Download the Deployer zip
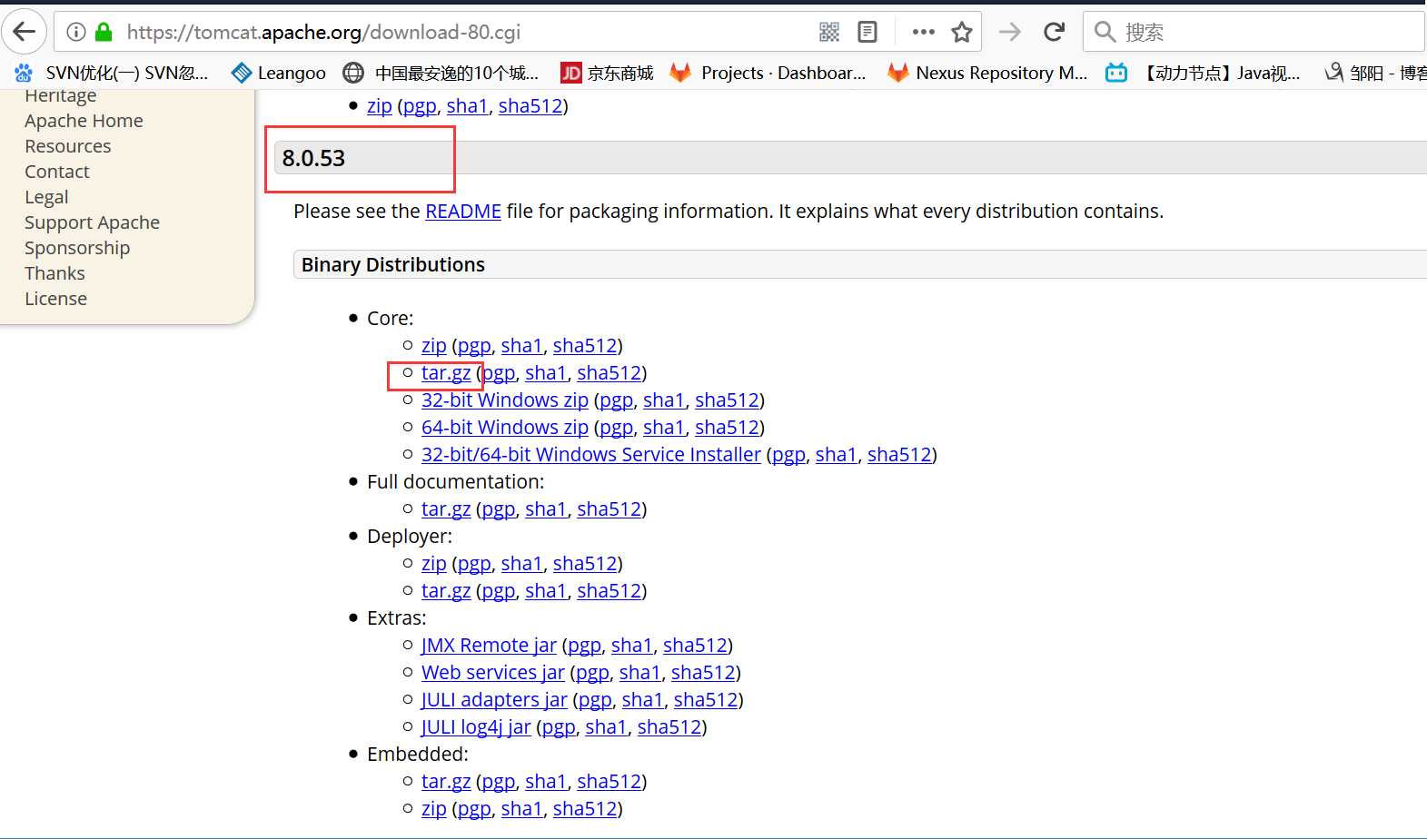The image size is (1427, 839). pyautogui.click(x=434, y=564)
